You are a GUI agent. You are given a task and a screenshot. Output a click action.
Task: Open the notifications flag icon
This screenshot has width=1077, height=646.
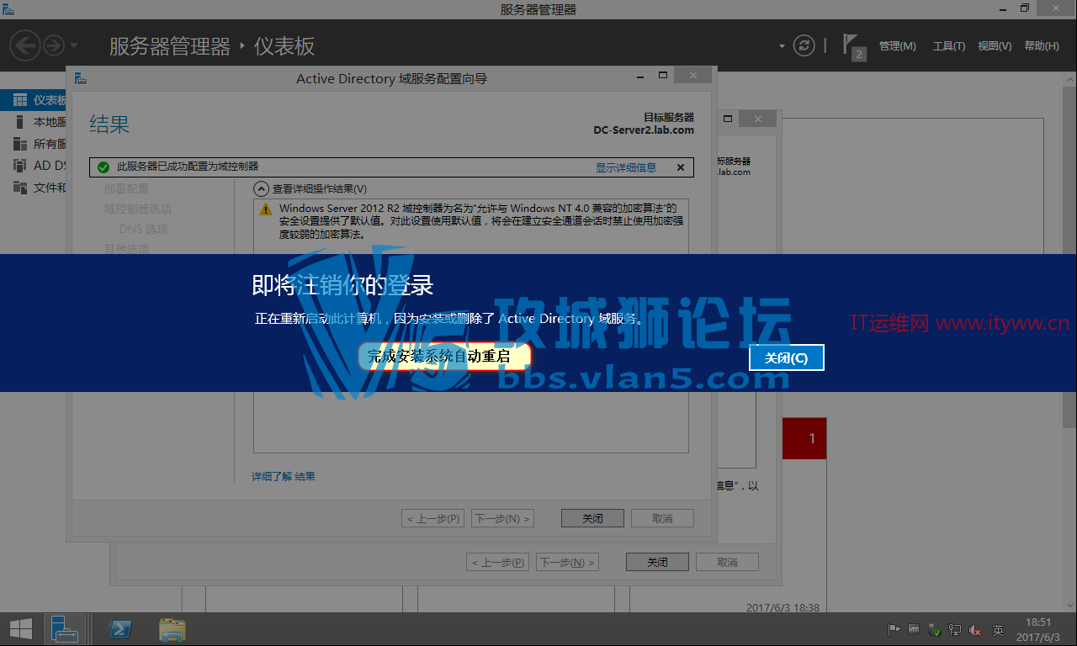pyautogui.click(x=852, y=45)
